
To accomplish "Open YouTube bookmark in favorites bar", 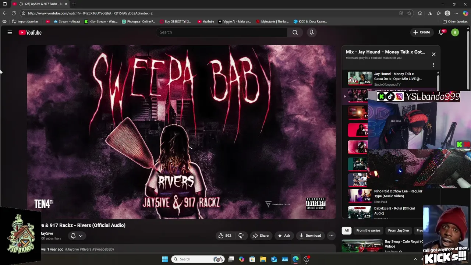I will pyautogui.click(x=206, y=21).
